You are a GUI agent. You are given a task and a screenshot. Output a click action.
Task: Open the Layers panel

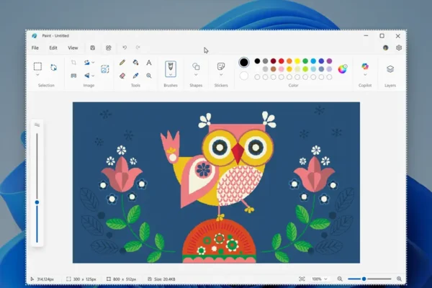390,69
